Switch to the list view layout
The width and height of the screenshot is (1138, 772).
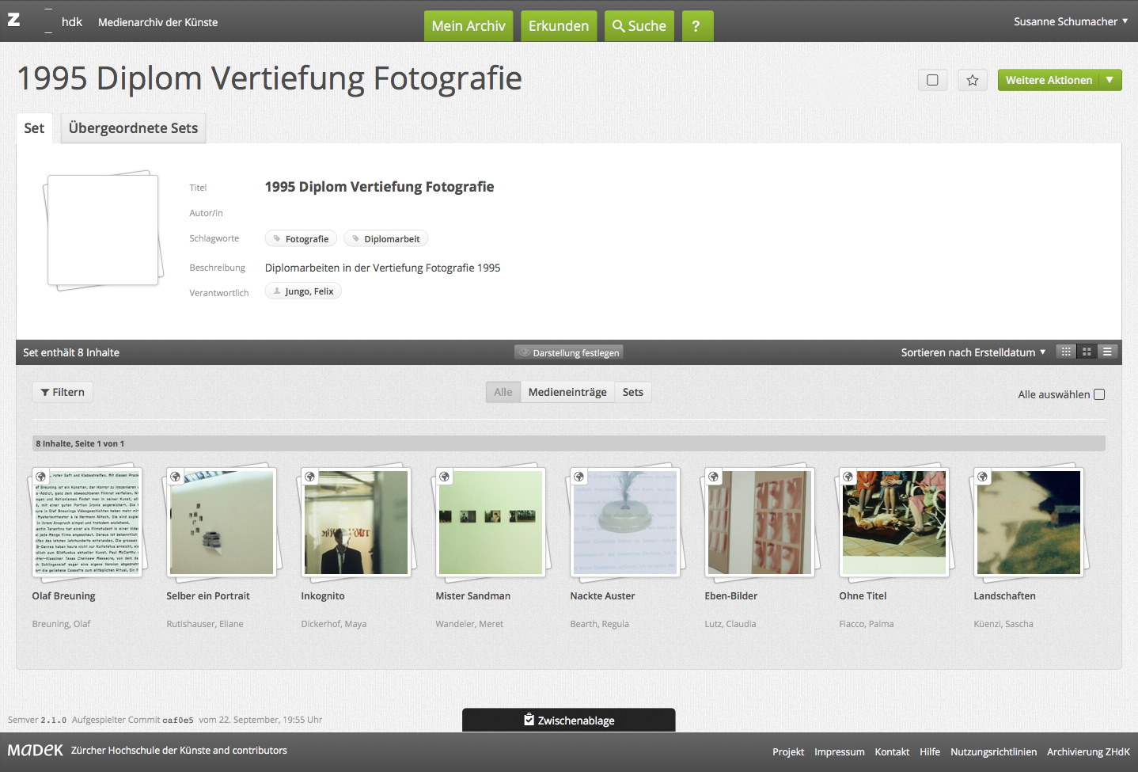point(1107,352)
